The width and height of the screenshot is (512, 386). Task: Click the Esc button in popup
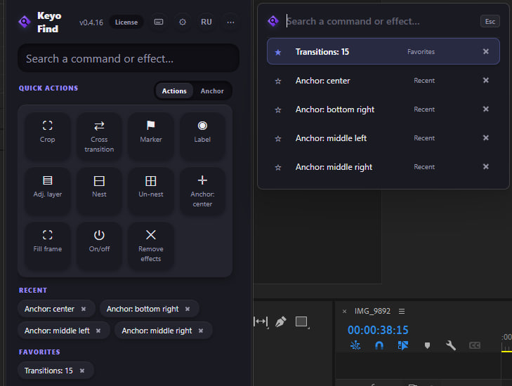tap(490, 22)
